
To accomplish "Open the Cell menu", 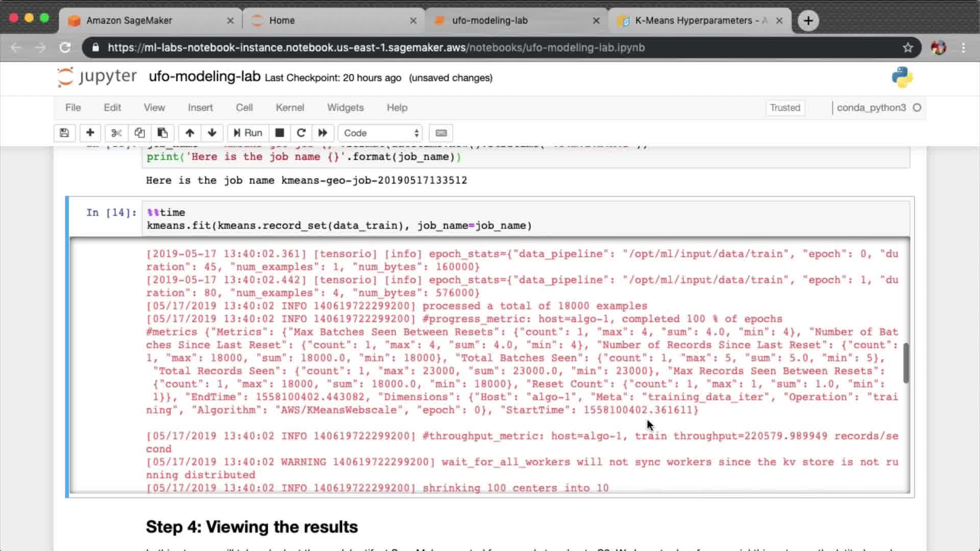I will click(244, 108).
